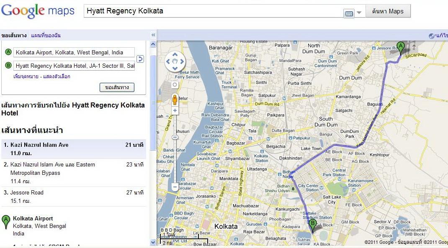This screenshot has width=448, height=248.
Task: Click the Shyambazar label on map
Action: (237, 159)
